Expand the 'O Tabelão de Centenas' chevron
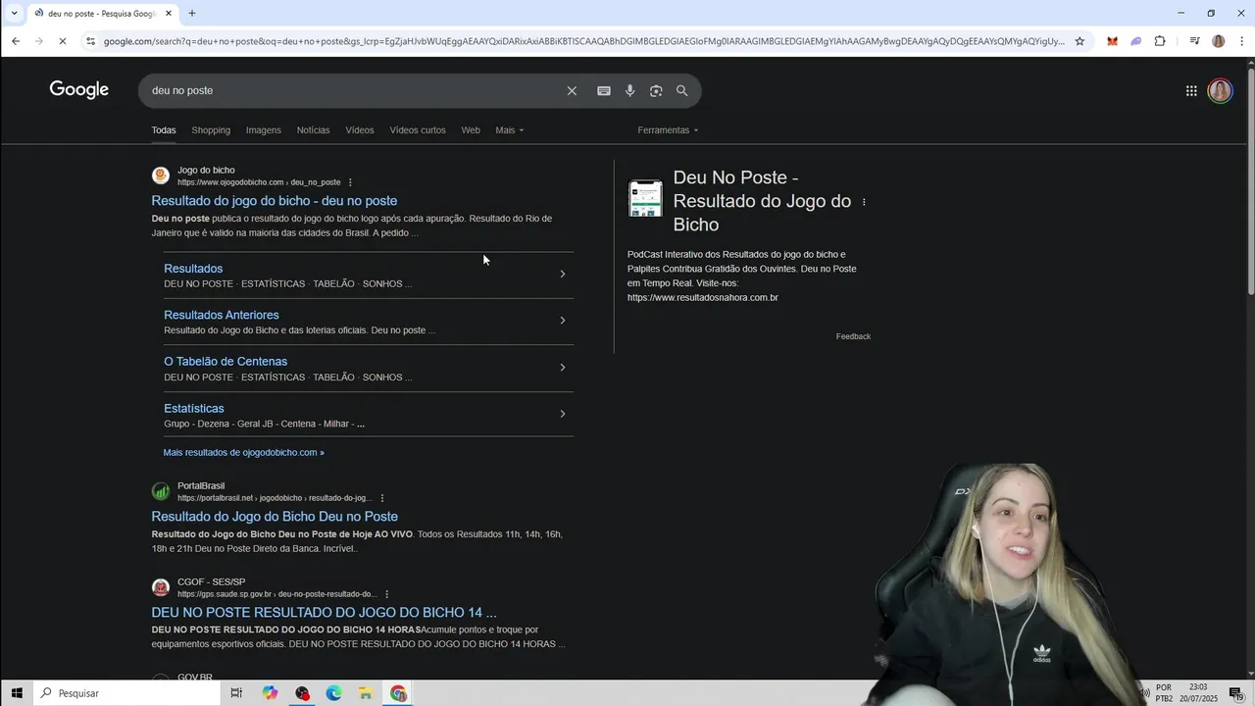The width and height of the screenshot is (1255, 706). (562, 368)
